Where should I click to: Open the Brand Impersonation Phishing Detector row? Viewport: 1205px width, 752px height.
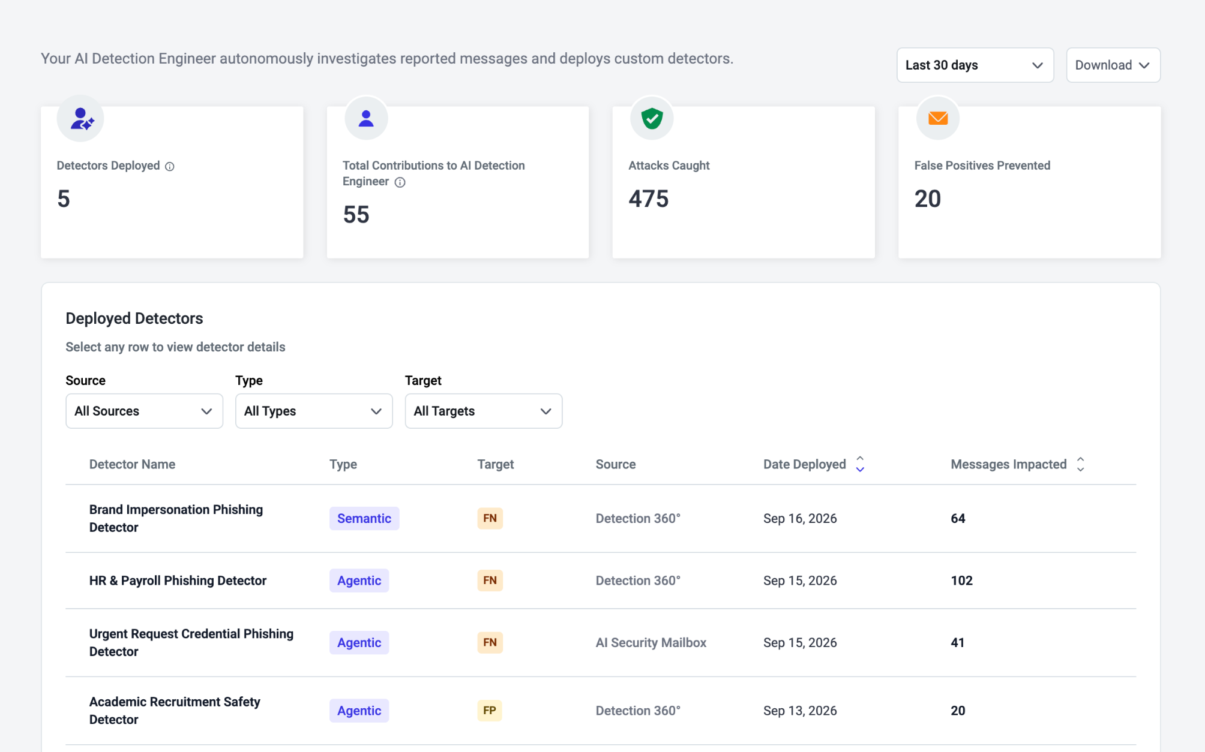[601, 518]
